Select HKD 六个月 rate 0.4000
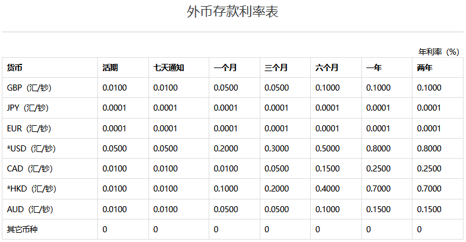 327,188
